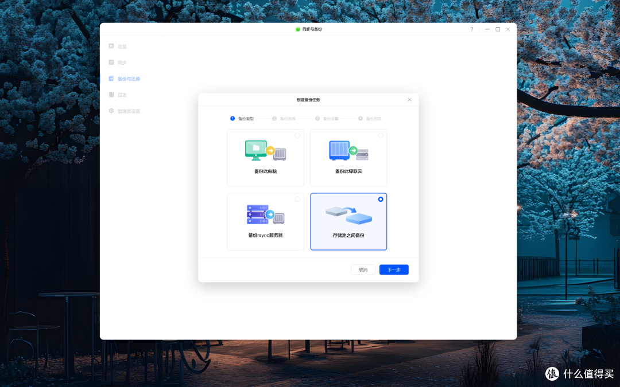Click the 管理员设置 gear icon
The width and height of the screenshot is (620, 387).
click(x=111, y=111)
